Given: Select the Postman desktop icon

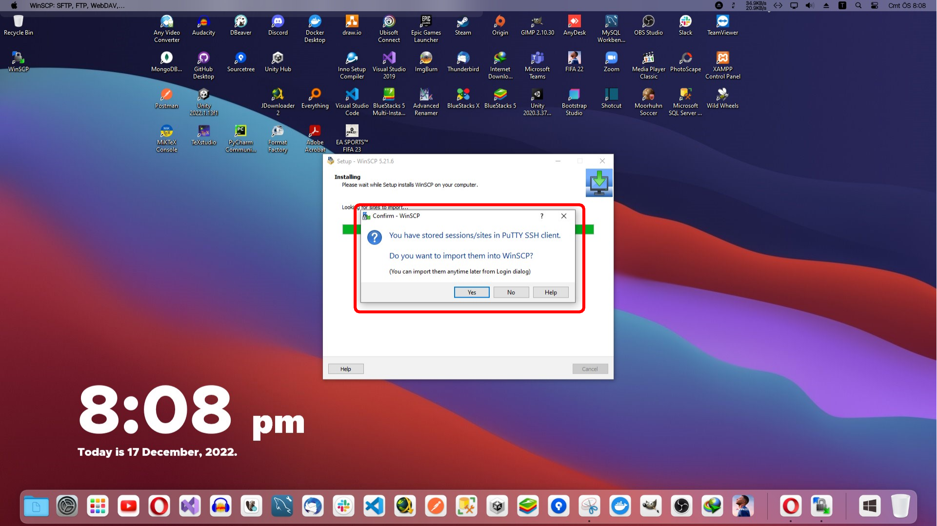Looking at the screenshot, I should pyautogui.click(x=167, y=98).
